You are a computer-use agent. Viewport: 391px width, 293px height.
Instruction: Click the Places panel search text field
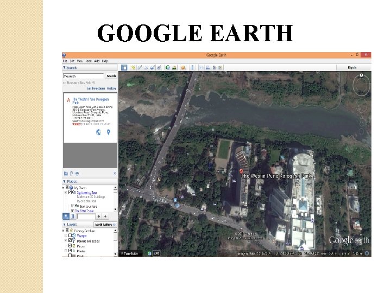[x=86, y=216]
